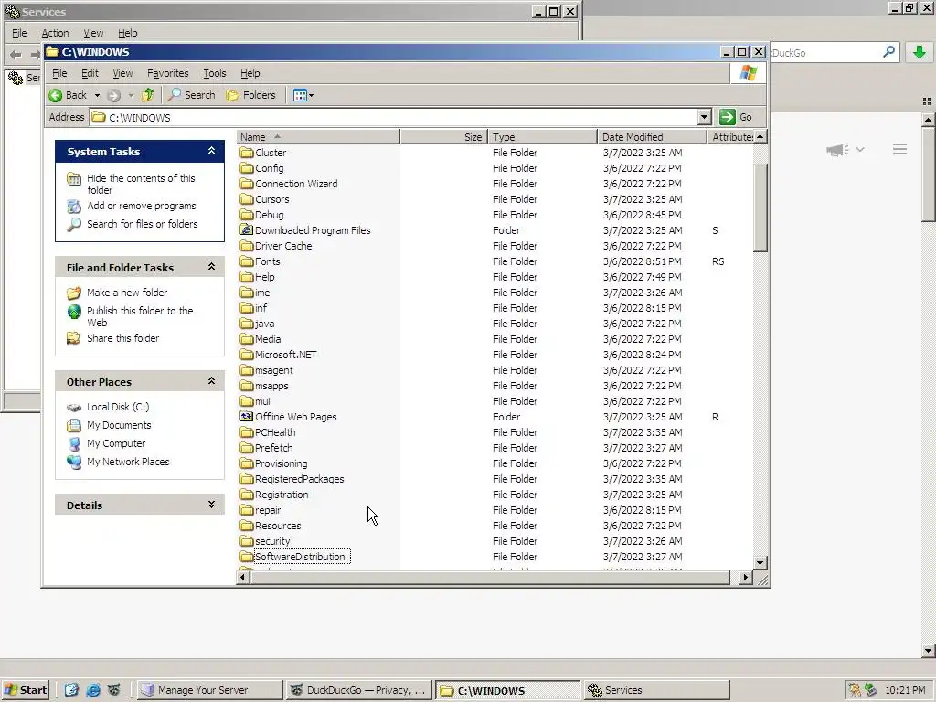Click the Local Disk (C:) drive icon
Image resolution: width=936 pixels, height=702 pixels.
pyautogui.click(x=74, y=407)
